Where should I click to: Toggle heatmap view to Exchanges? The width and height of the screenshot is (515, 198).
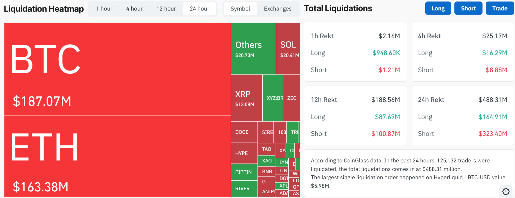coord(277,9)
